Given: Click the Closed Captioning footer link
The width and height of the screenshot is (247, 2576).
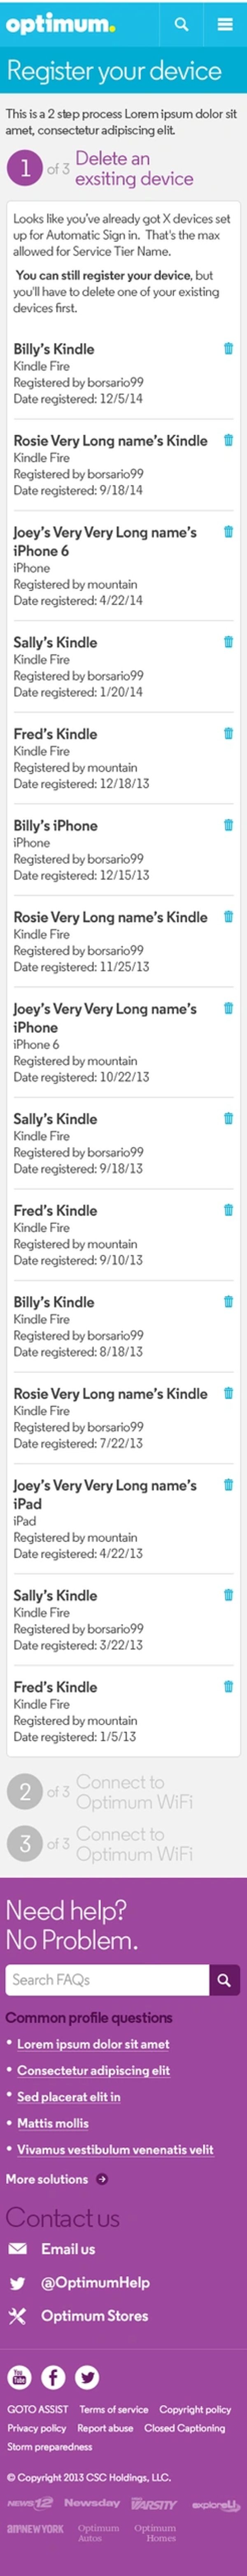Looking at the screenshot, I should click(x=184, y=2428).
